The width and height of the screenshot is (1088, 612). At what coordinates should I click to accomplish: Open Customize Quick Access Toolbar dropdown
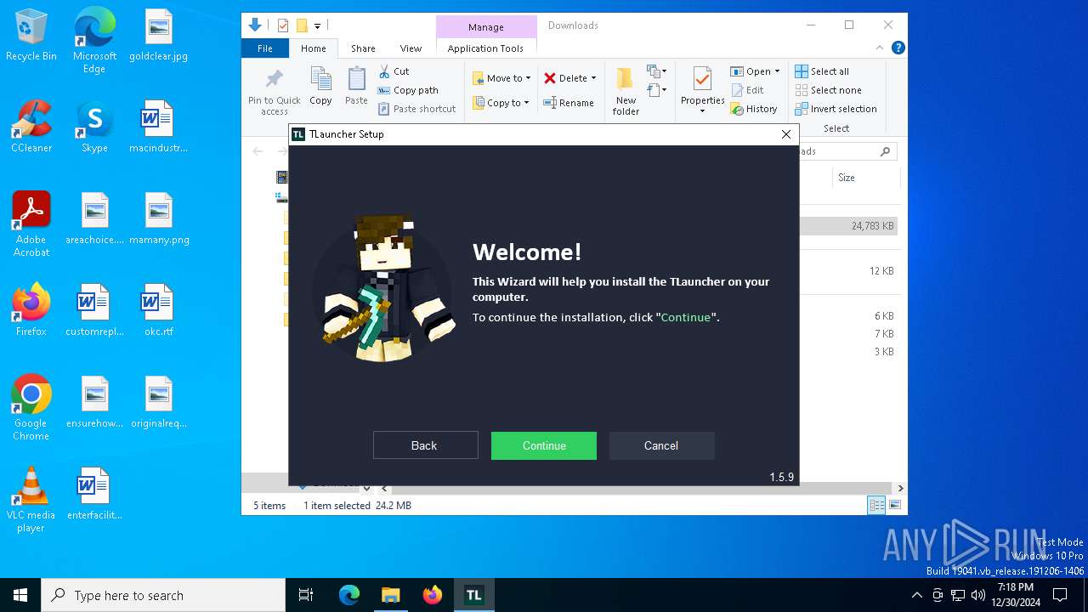[317, 26]
